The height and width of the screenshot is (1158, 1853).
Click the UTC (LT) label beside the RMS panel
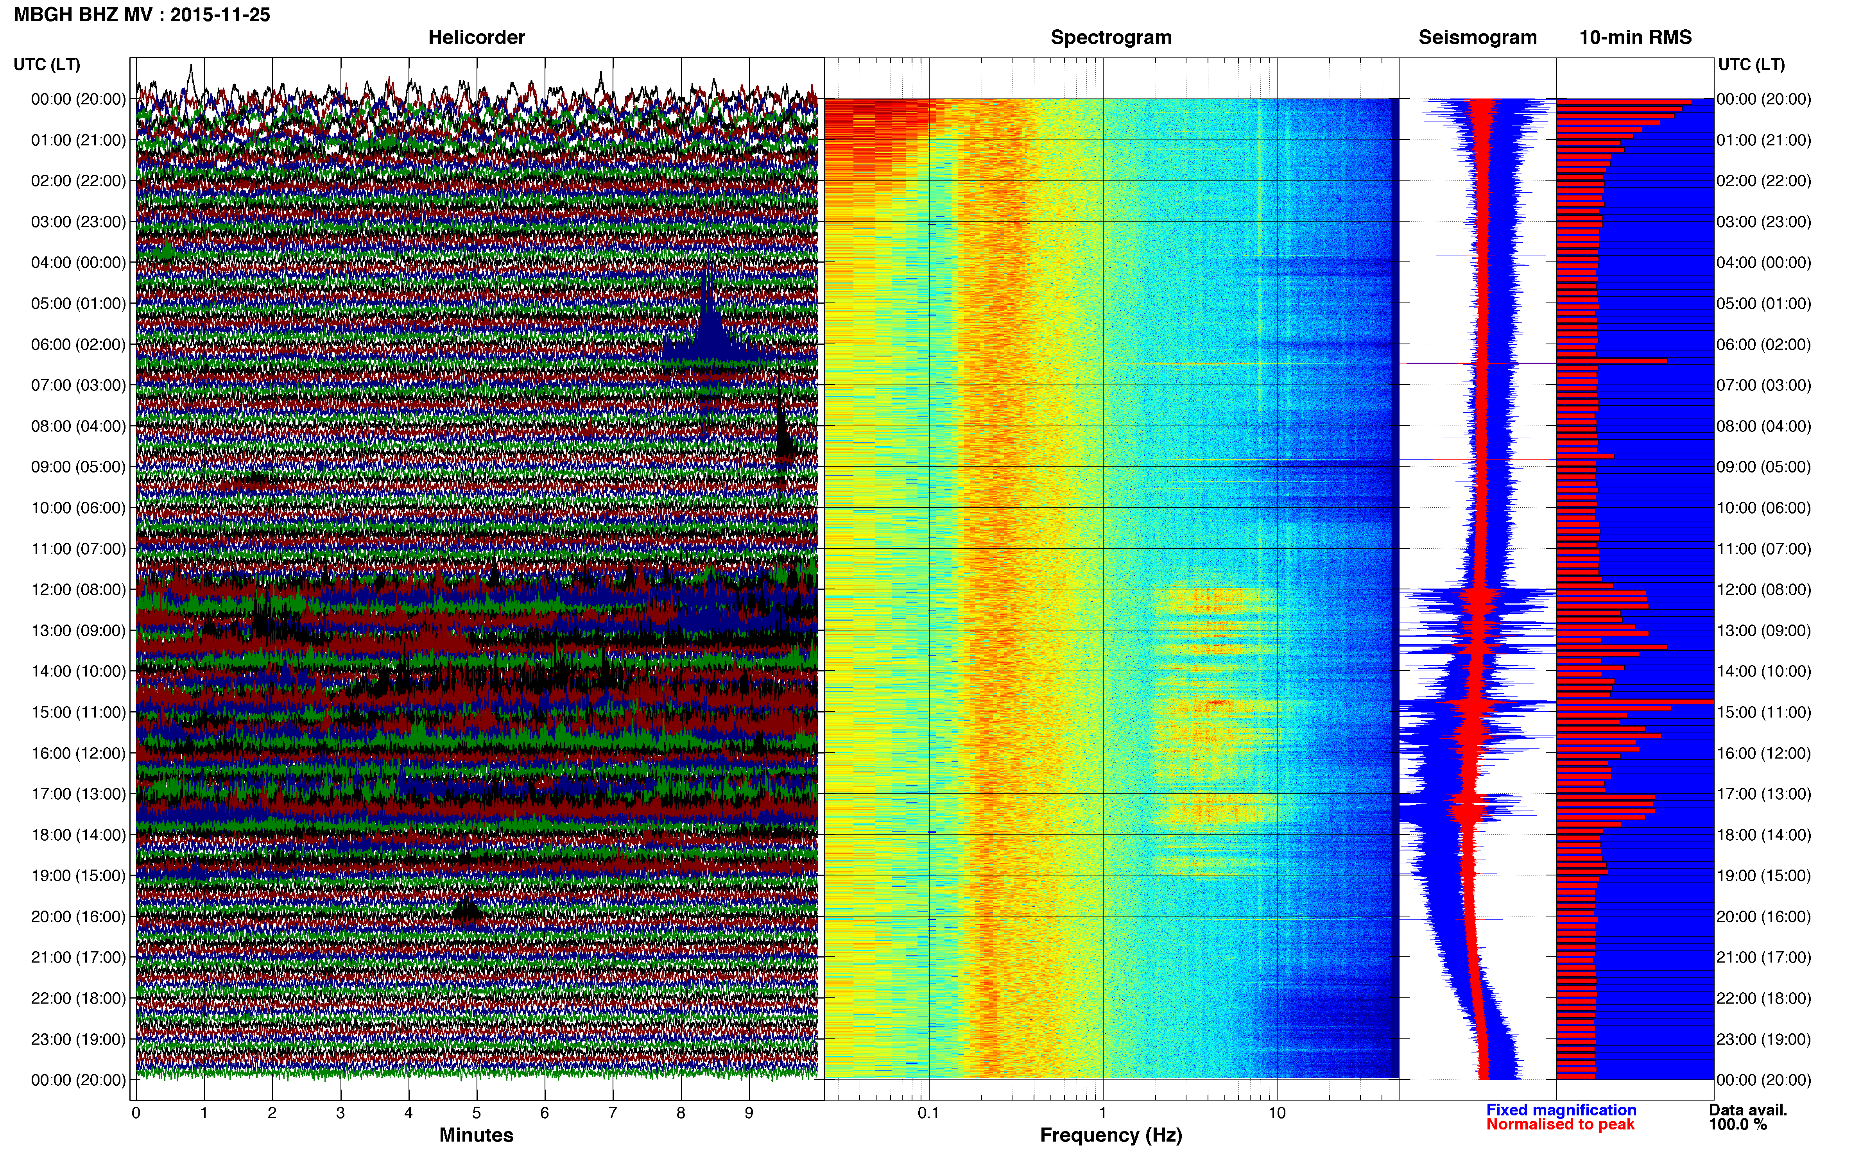(1751, 64)
